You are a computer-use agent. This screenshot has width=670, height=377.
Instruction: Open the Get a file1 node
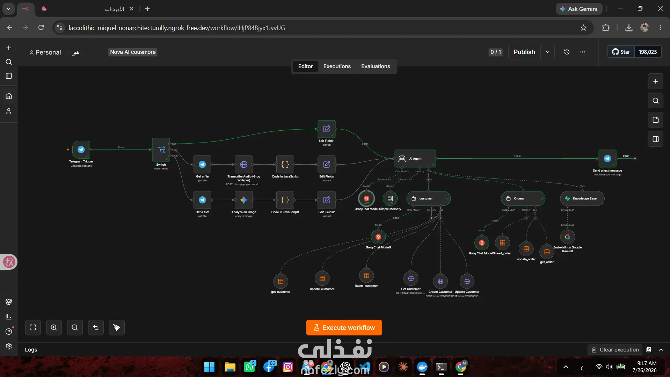[x=202, y=200]
